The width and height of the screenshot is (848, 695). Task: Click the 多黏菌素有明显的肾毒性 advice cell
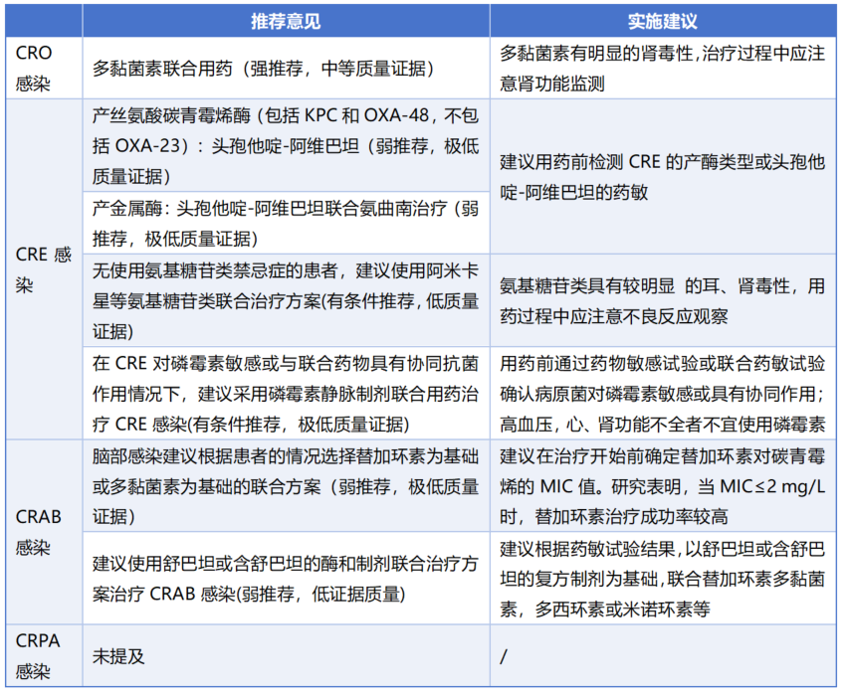664,69
